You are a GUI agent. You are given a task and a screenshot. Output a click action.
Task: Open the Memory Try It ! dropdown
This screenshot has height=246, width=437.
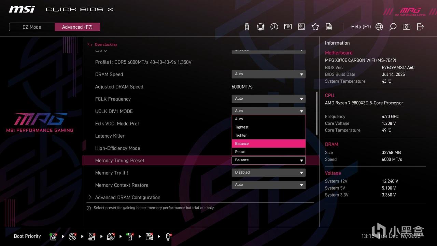tap(268, 173)
